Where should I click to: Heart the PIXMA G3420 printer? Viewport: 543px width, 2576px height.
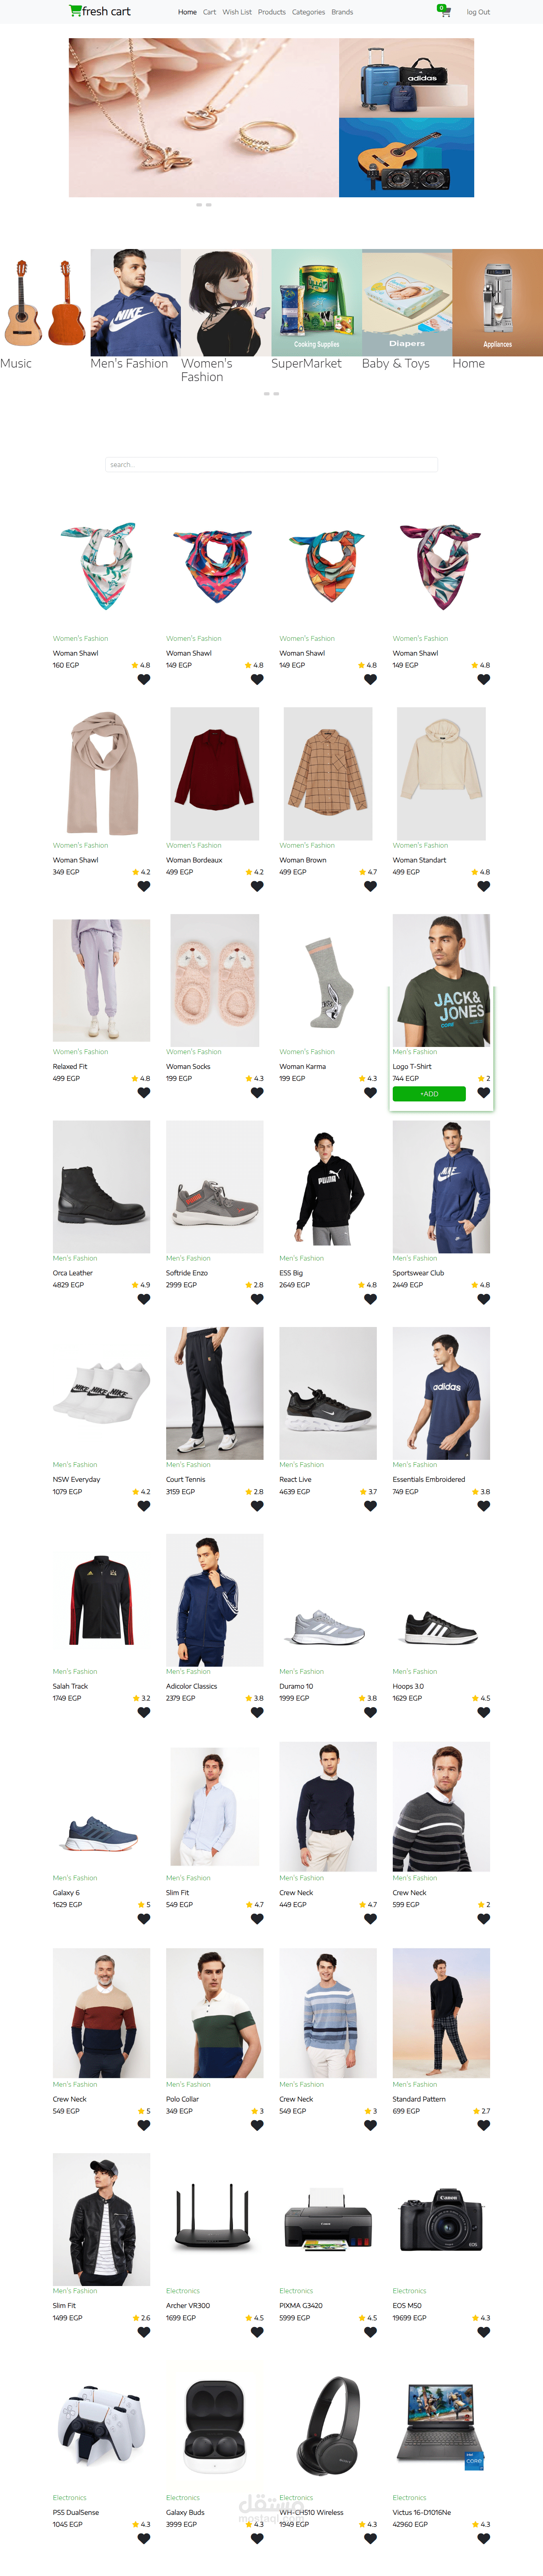(x=370, y=2332)
